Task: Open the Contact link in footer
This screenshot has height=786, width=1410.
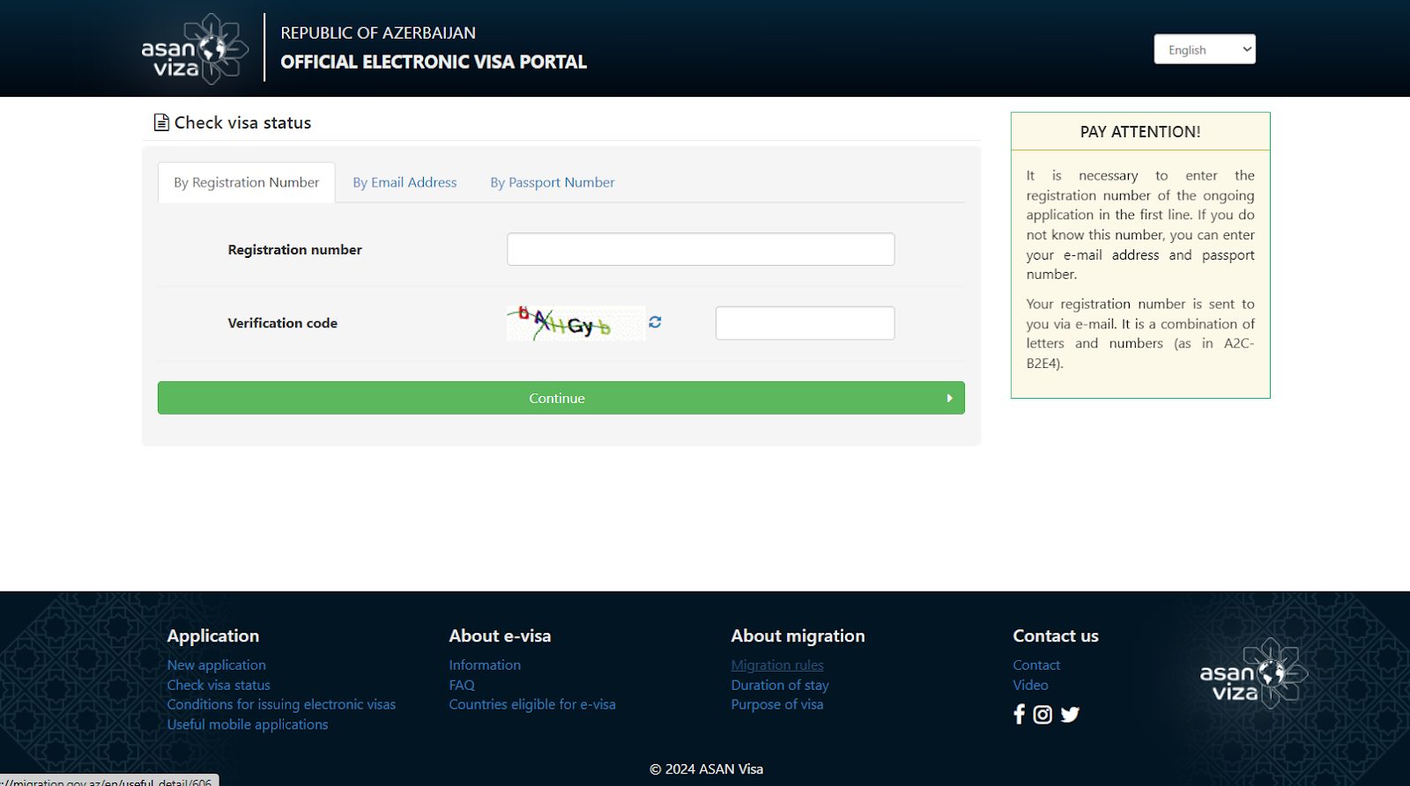Action: point(1036,665)
